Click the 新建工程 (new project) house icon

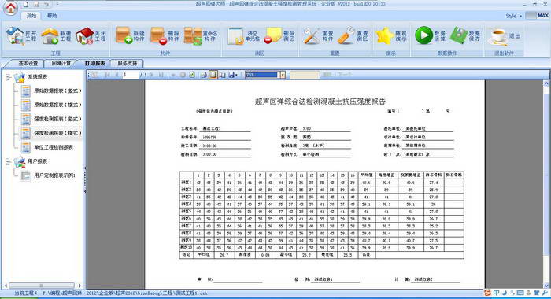(50, 36)
